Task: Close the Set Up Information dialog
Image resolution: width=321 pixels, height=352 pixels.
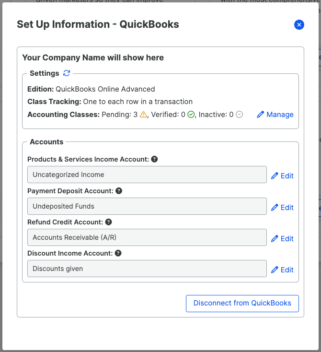Action: 299,24
